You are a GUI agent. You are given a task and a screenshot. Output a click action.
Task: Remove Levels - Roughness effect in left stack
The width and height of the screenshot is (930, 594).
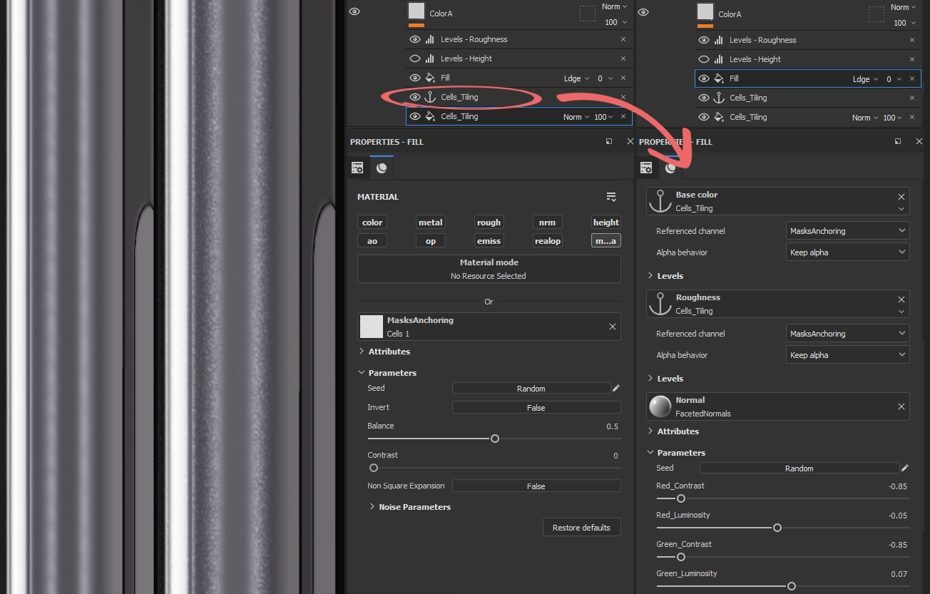pyautogui.click(x=623, y=40)
